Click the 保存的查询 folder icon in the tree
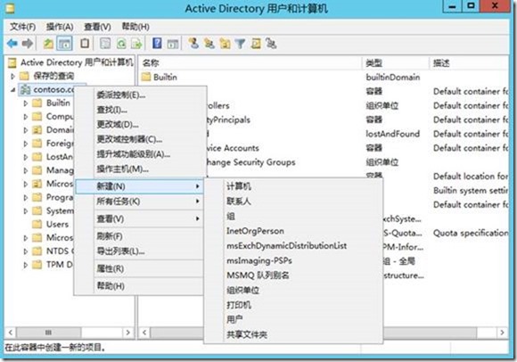Screen dimensions: 517x362 [24, 76]
